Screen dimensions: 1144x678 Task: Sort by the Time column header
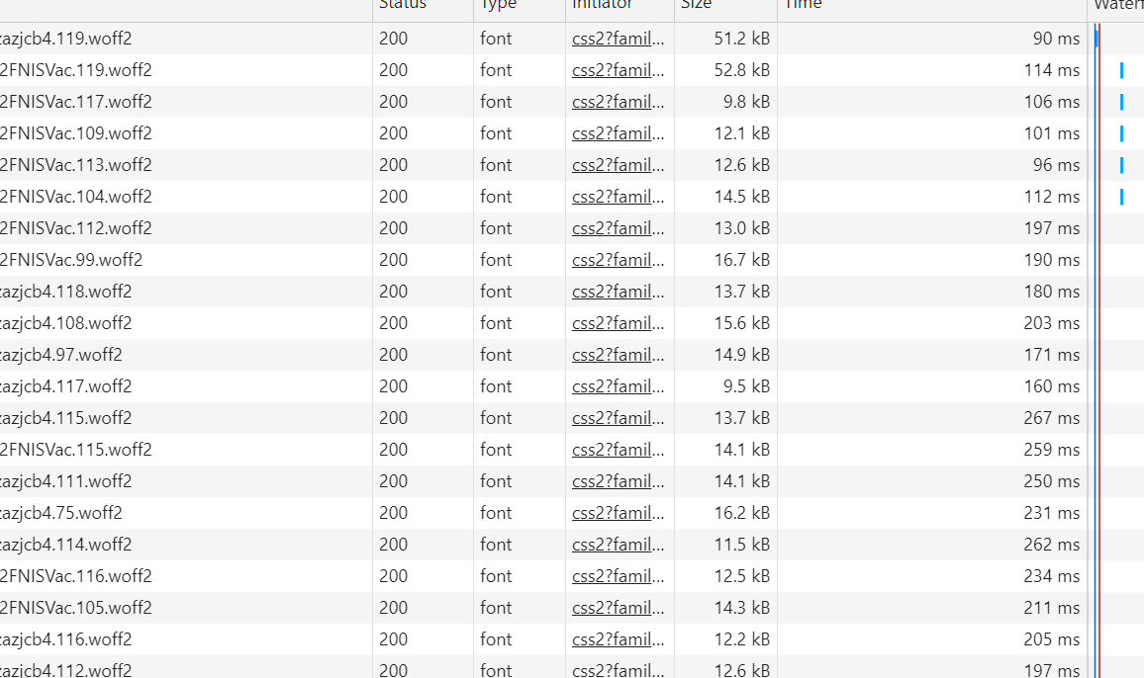(x=804, y=5)
